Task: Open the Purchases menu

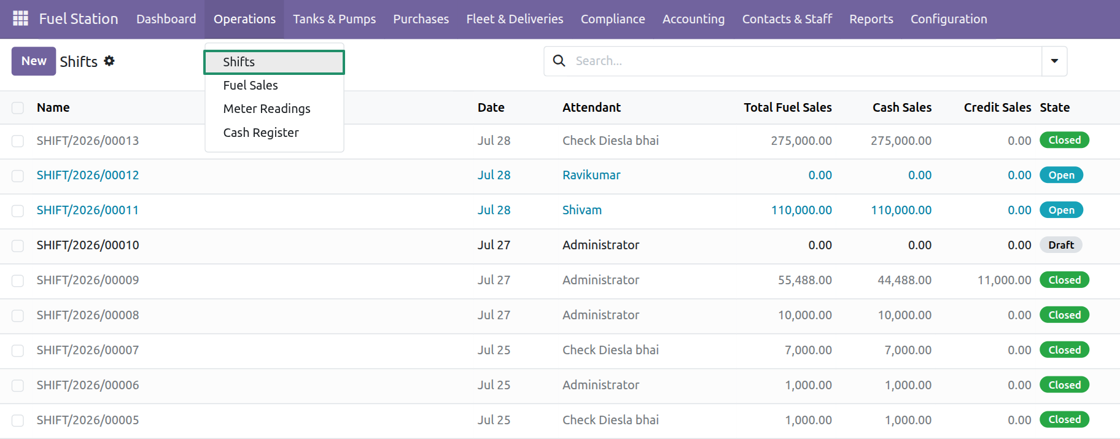Action: coord(421,19)
